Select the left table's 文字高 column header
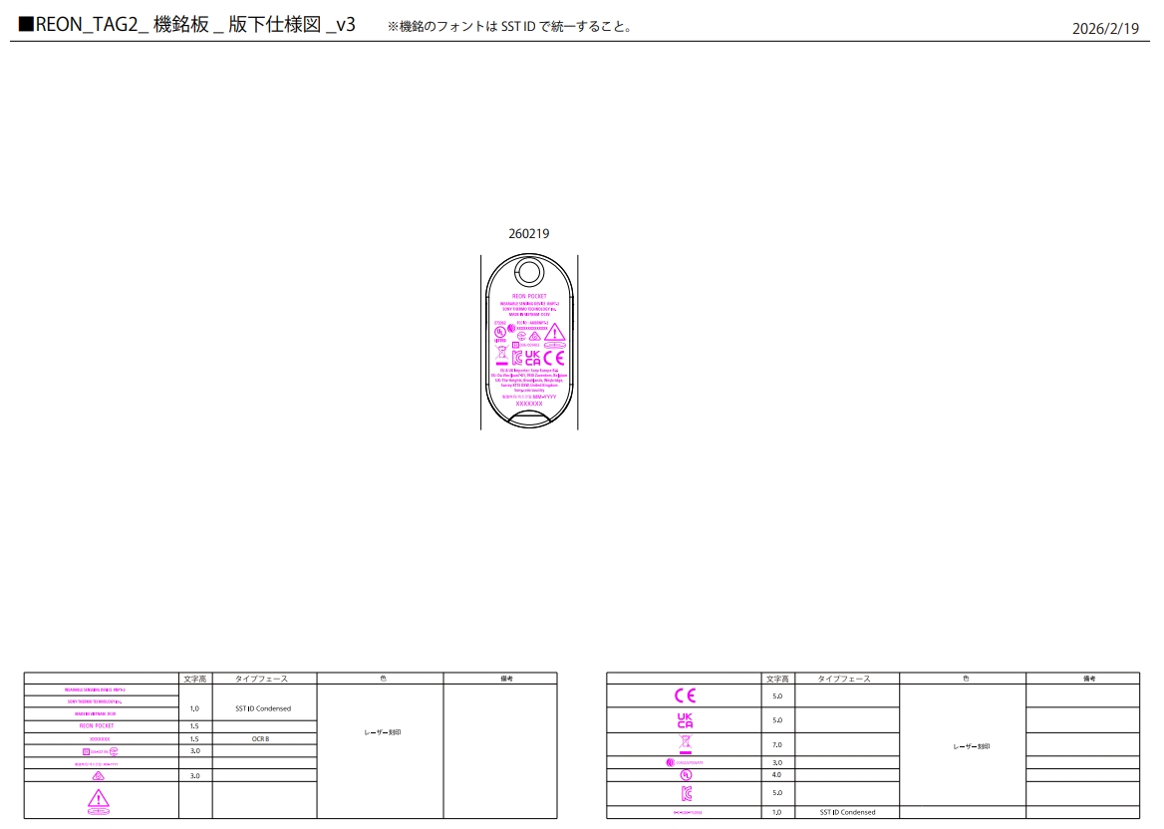Screen dimensions: 1164x829 click(x=195, y=679)
